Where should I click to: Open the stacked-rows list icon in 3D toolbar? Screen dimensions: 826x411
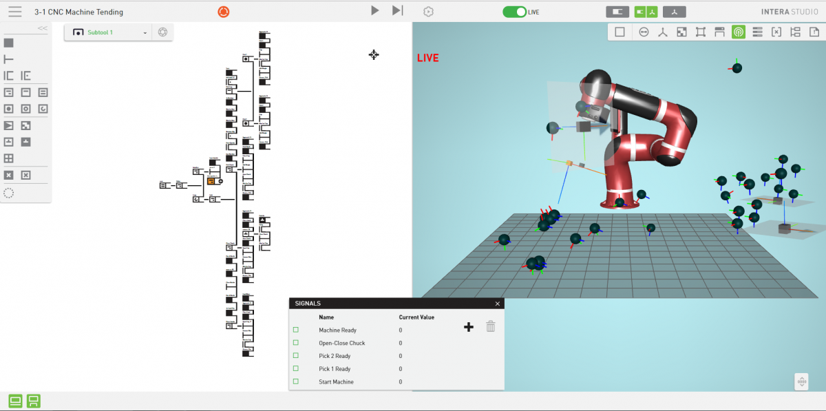[x=757, y=32]
